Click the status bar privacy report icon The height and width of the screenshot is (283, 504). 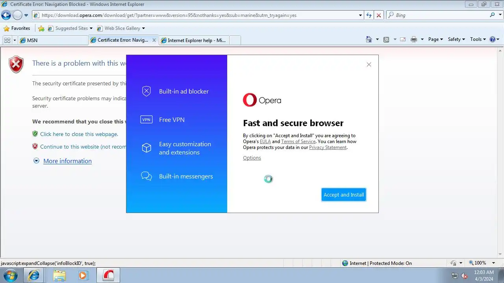[453, 263]
